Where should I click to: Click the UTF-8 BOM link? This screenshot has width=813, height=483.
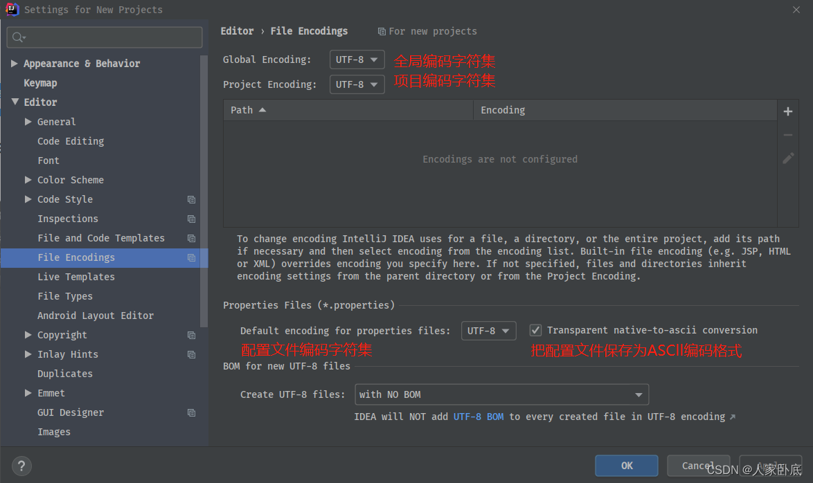478,417
